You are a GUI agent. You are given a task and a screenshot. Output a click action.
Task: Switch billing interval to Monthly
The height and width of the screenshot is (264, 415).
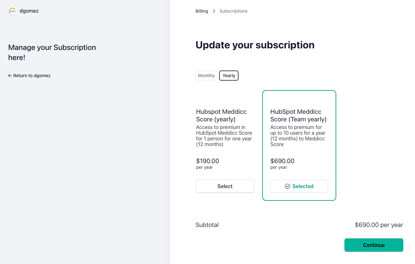(x=206, y=76)
